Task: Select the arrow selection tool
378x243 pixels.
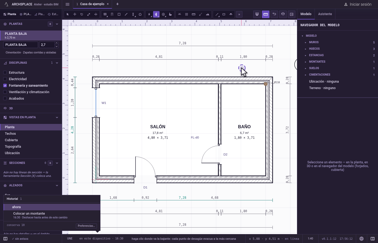Action: click(68, 14)
